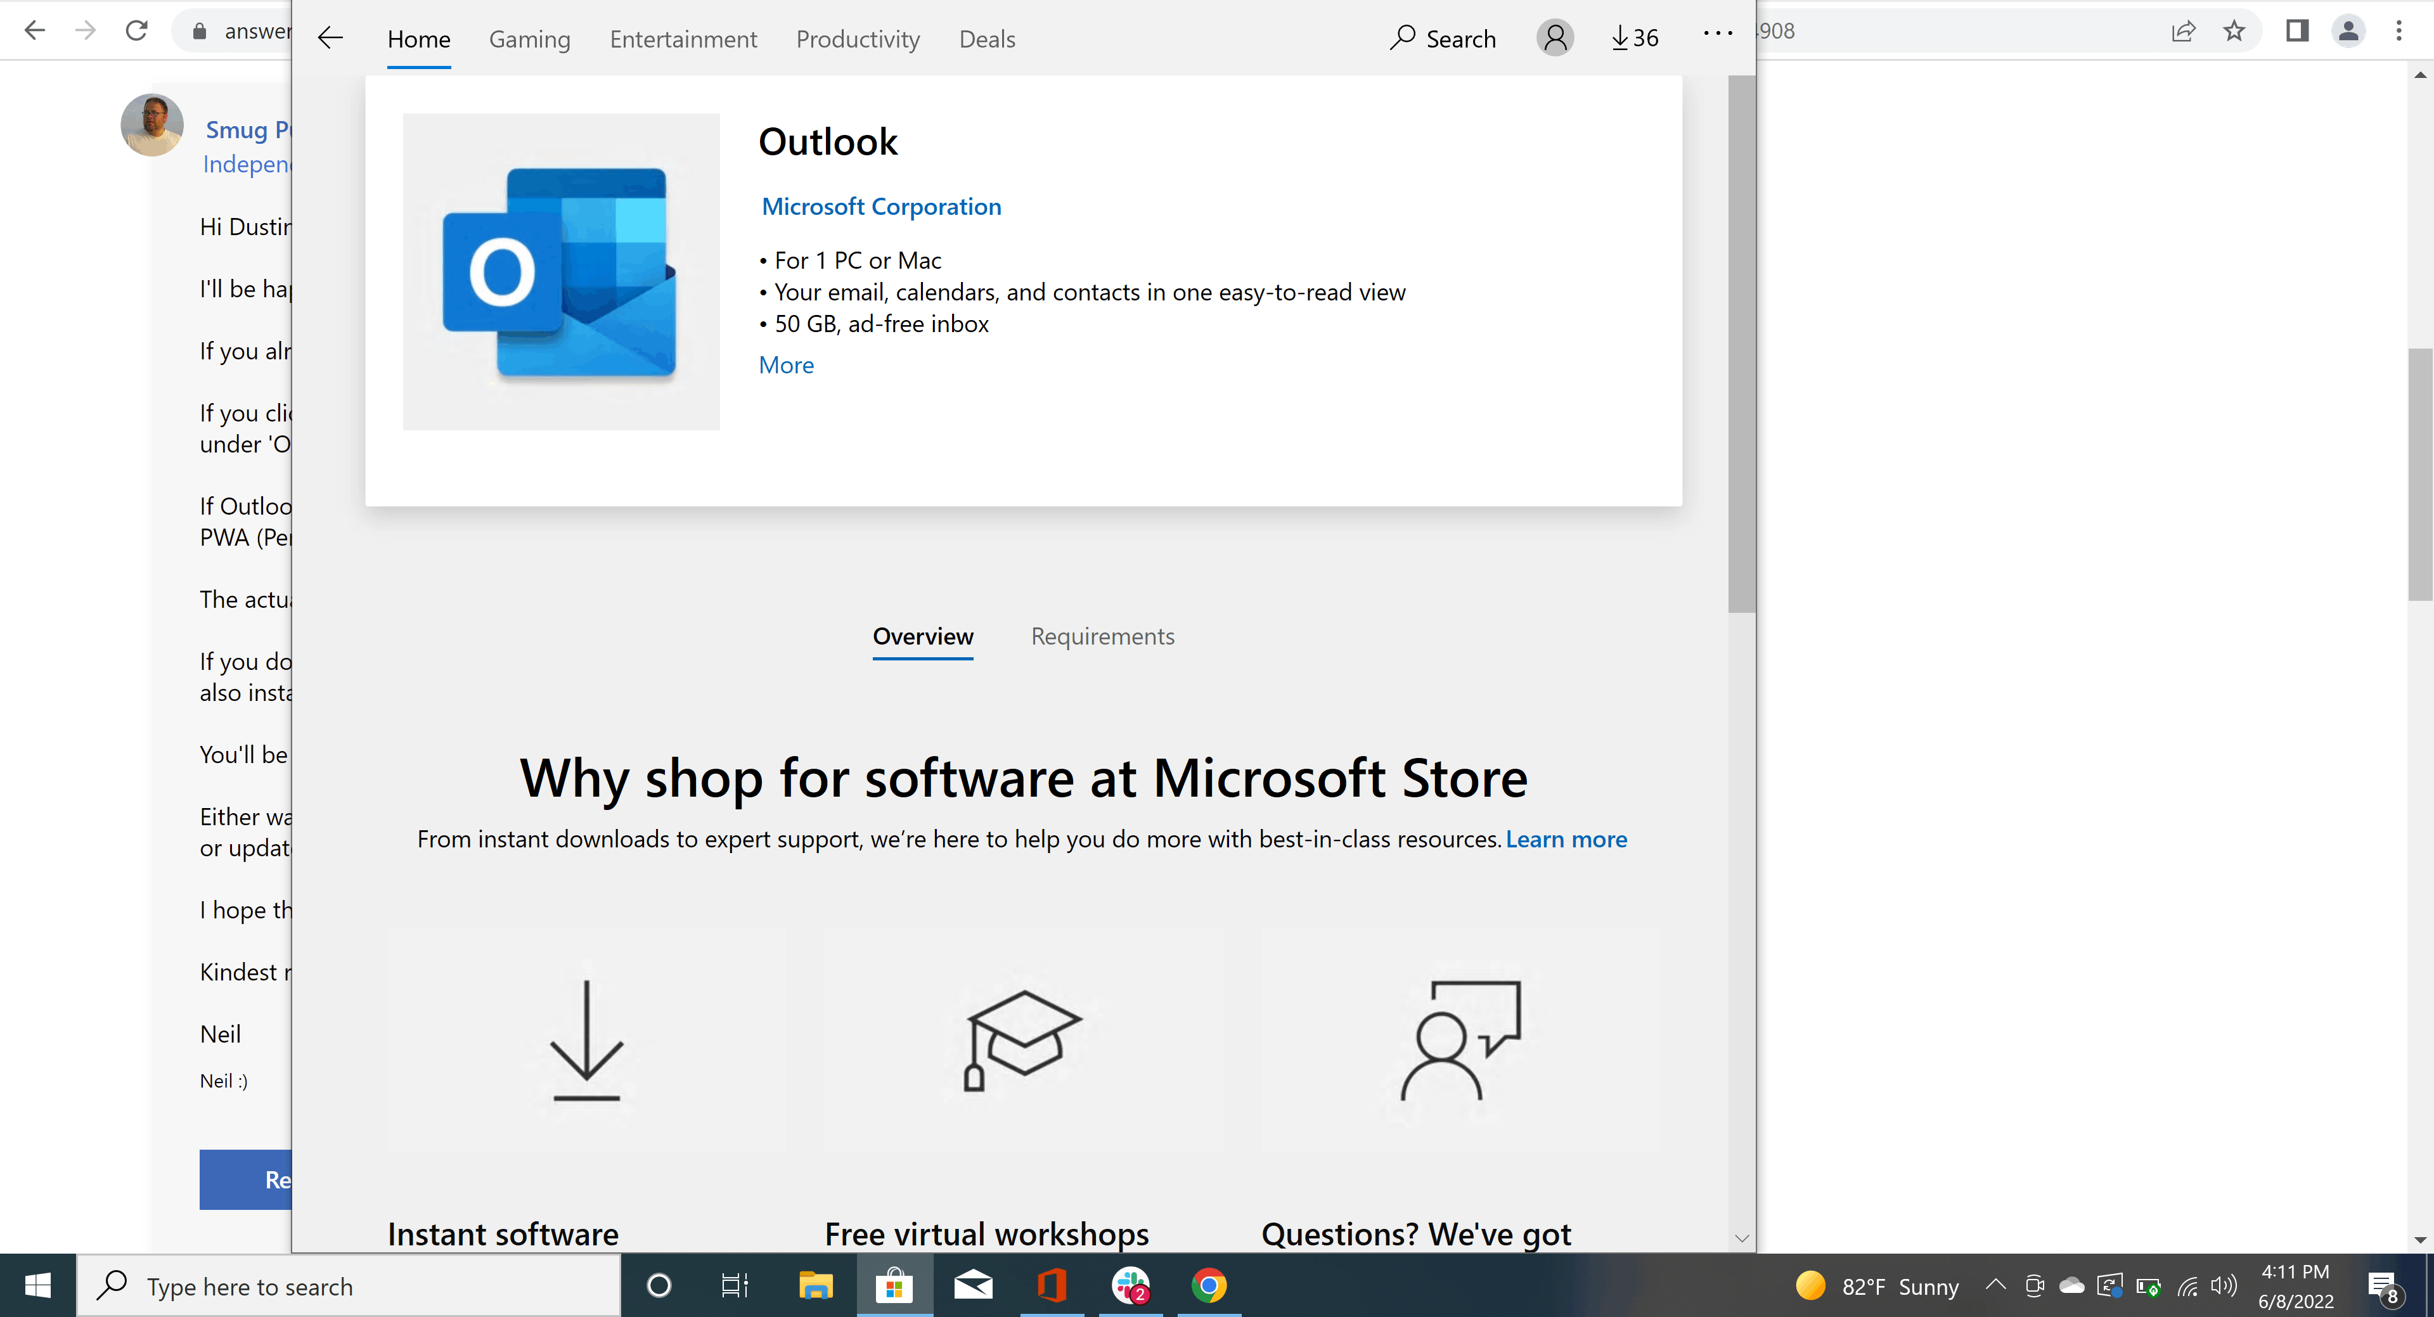Viewport: 2434px width, 1317px height.
Task: Open the Mail app from the taskbar
Action: point(973,1286)
